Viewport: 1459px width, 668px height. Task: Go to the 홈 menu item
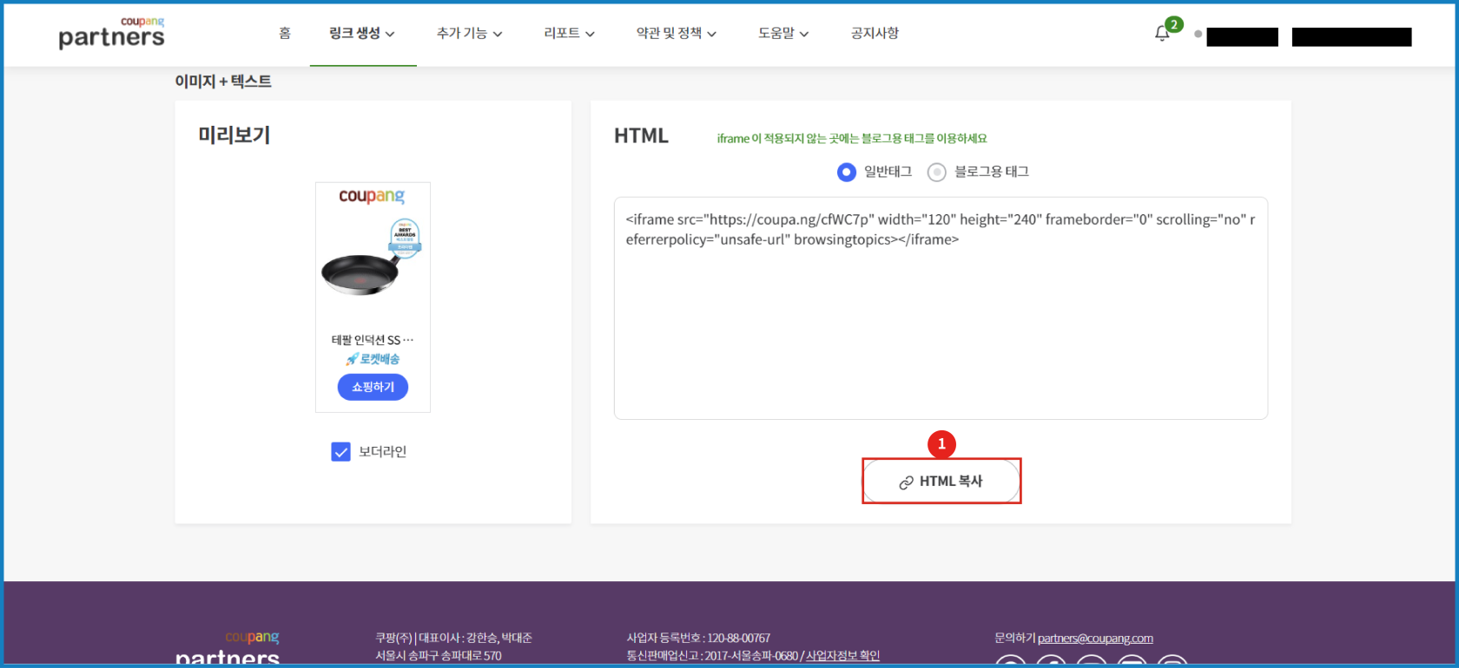(x=285, y=34)
